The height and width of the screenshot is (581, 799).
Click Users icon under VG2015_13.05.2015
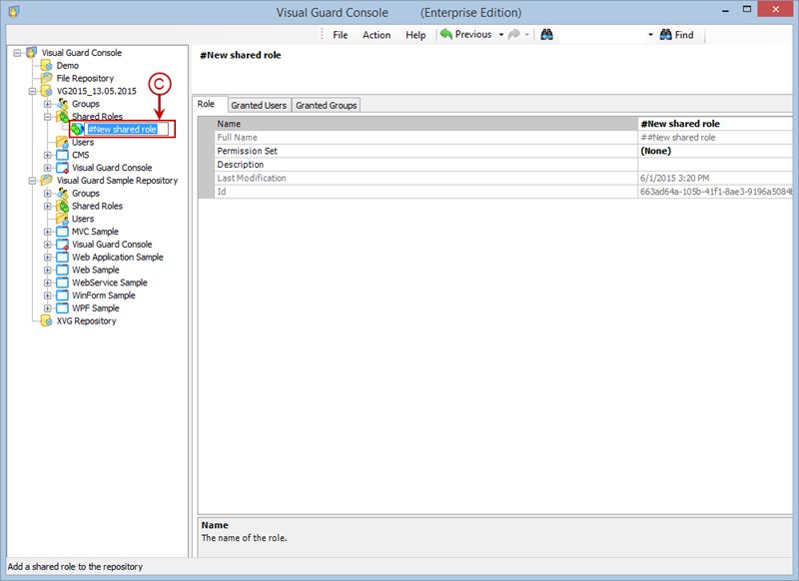click(62, 142)
